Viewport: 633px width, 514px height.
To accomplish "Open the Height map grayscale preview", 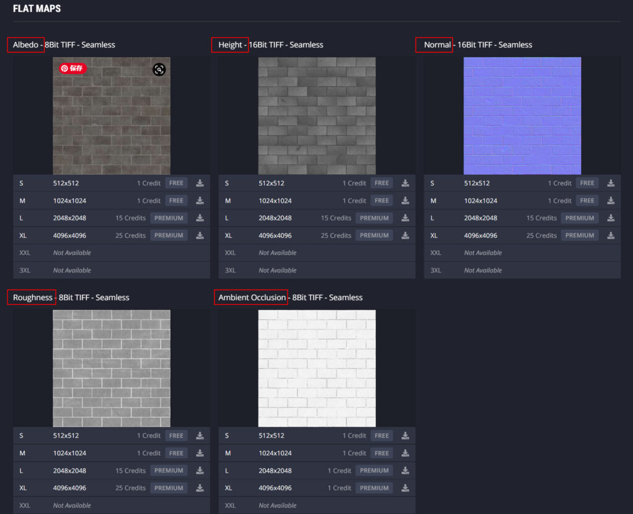I will (x=317, y=116).
